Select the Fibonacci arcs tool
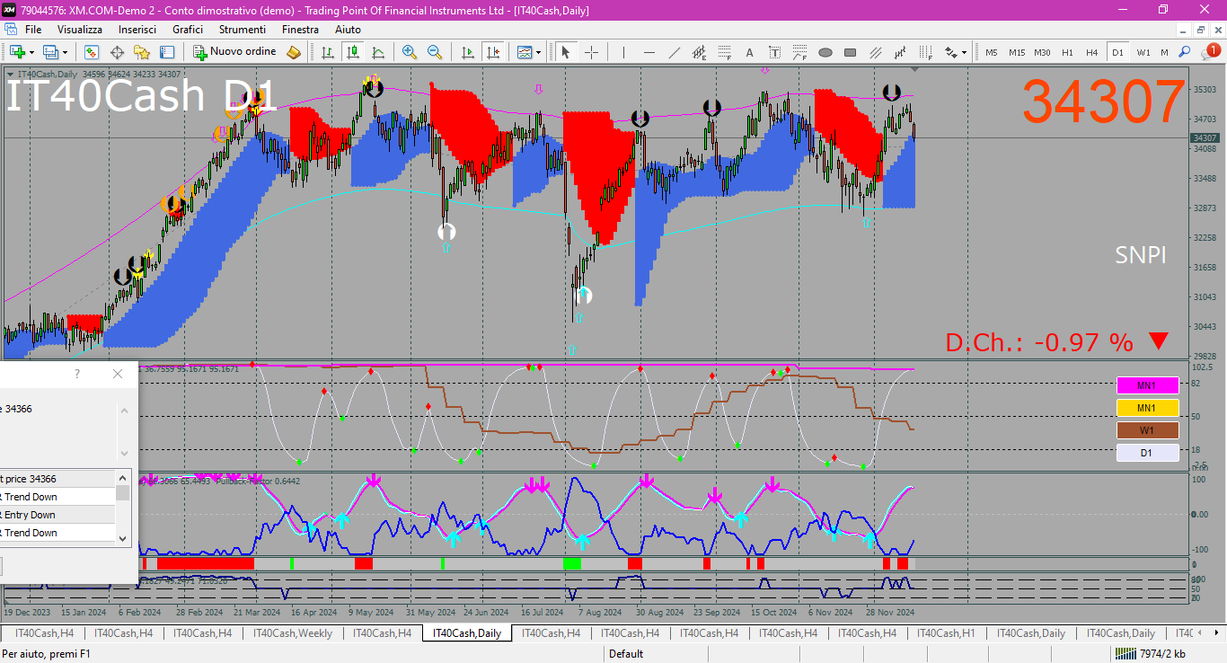Viewport: 1227px width, 663px height. coord(799,52)
